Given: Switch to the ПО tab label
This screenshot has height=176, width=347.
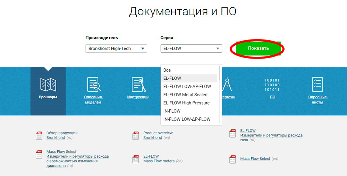Looking at the screenshot, I should [x=273, y=97].
